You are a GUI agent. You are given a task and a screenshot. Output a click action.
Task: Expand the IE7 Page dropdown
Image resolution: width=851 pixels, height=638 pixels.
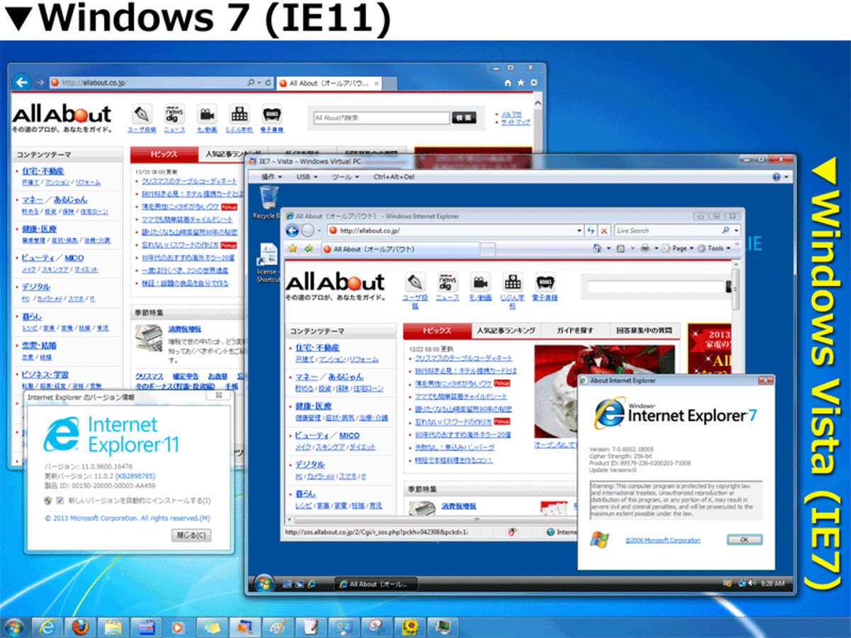[682, 248]
